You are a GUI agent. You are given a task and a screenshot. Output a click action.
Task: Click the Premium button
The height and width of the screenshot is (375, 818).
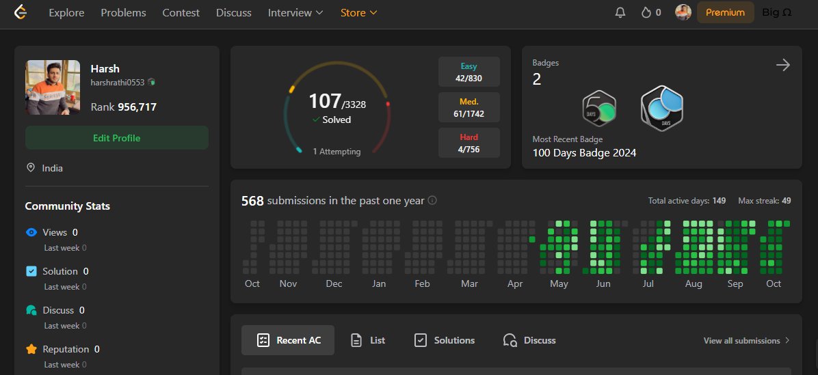pos(725,12)
